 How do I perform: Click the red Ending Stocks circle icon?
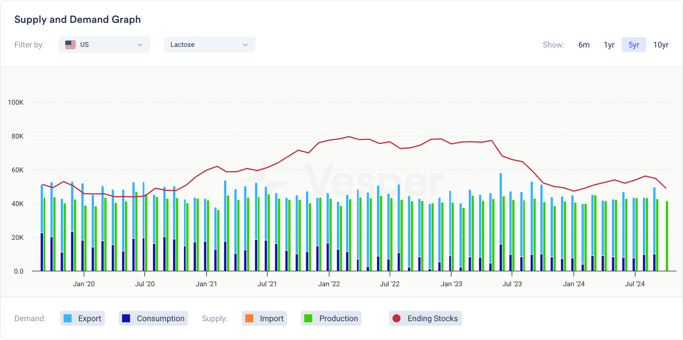(397, 318)
